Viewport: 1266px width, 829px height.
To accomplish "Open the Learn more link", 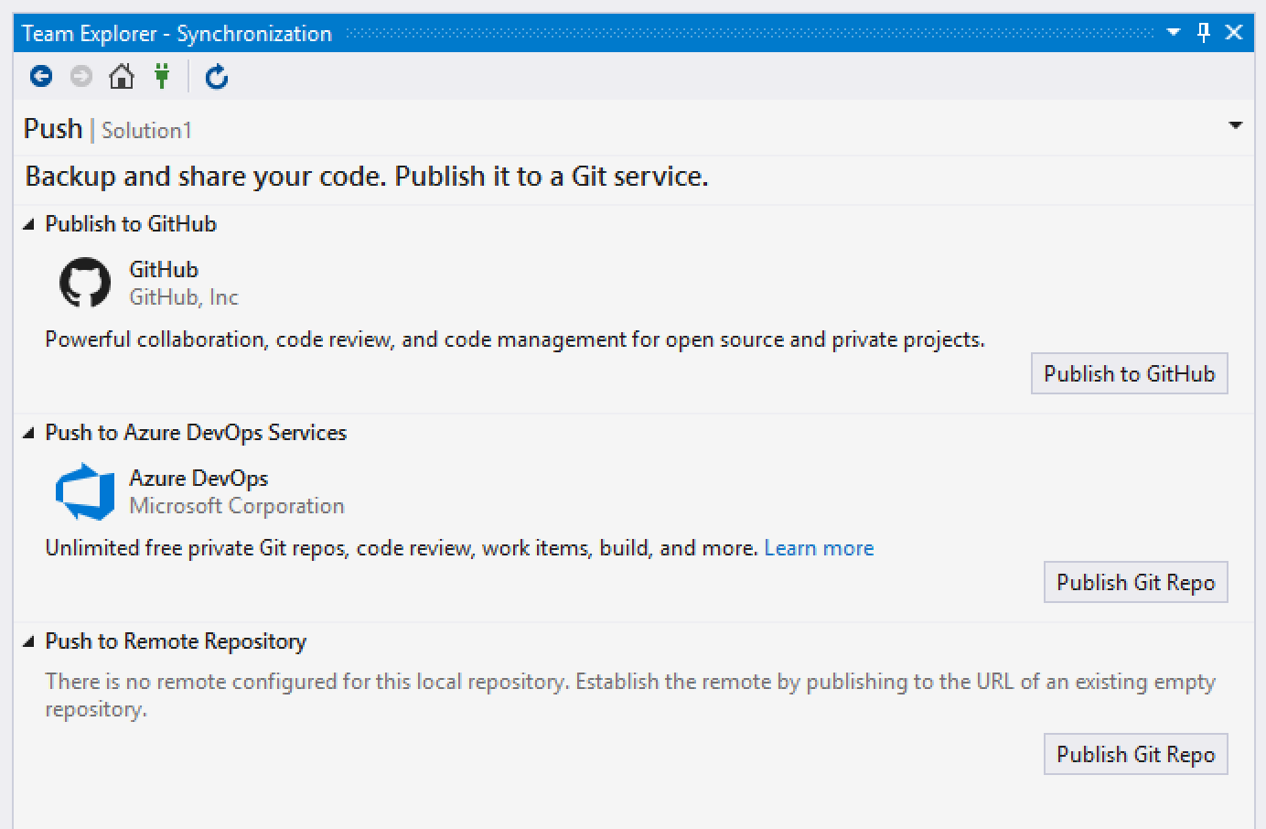I will (x=819, y=548).
